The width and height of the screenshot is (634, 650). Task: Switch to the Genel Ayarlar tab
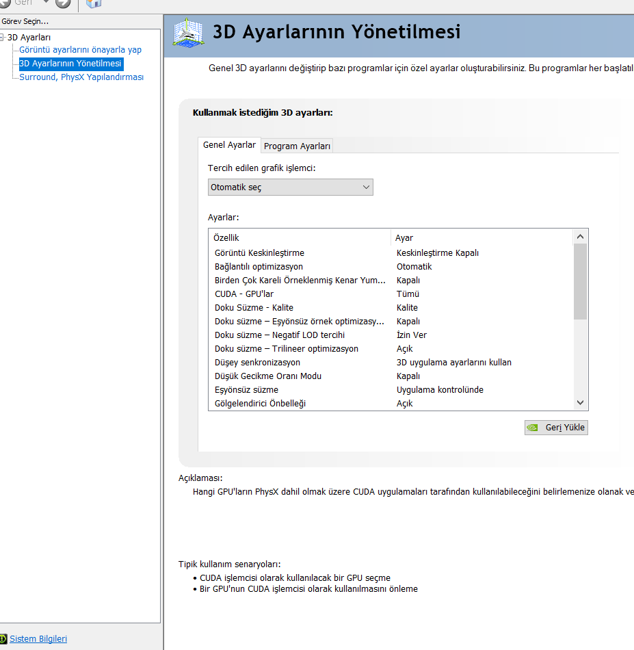pyautogui.click(x=229, y=145)
